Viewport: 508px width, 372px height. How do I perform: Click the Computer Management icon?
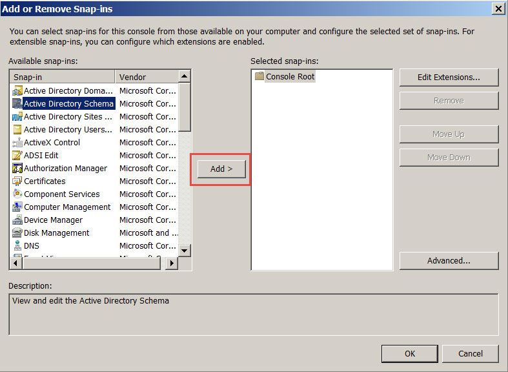click(17, 207)
